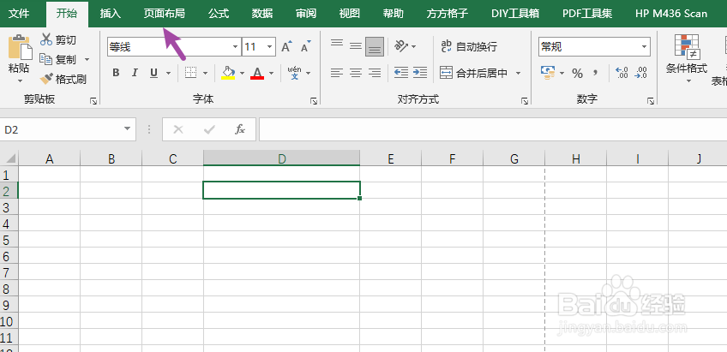Select column D header
The image size is (727, 352).
[281, 158]
